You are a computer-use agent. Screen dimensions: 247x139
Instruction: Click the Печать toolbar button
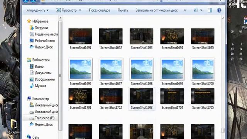click(x=123, y=10)
